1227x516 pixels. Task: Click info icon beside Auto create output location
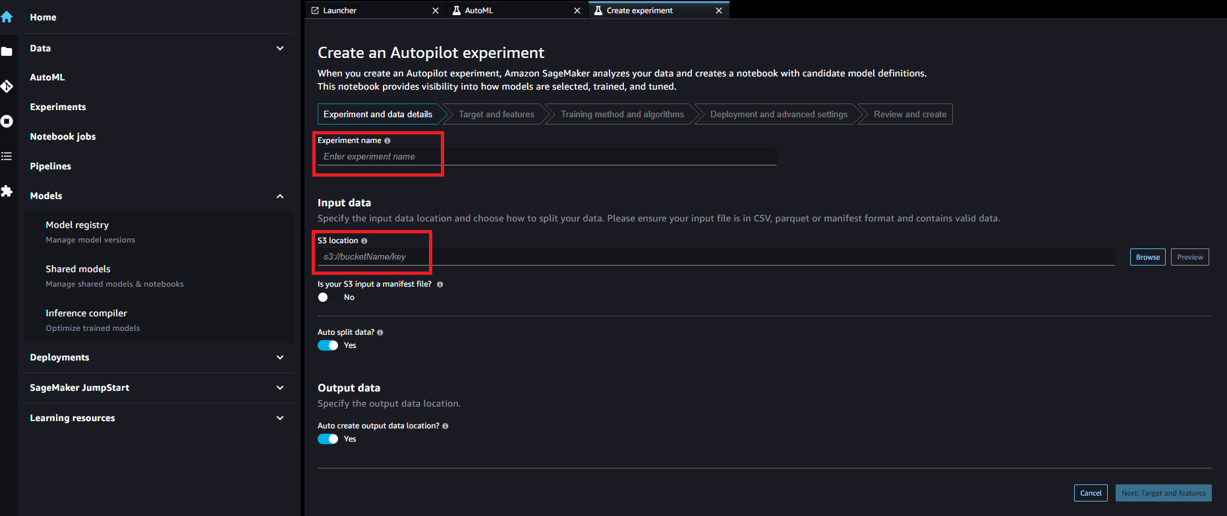point(445,426)
